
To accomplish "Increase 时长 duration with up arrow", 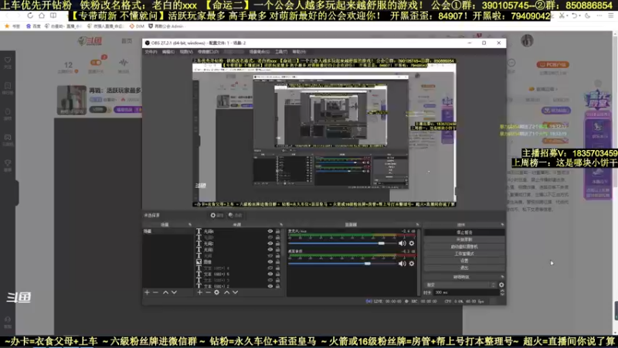I will [502, 291].
